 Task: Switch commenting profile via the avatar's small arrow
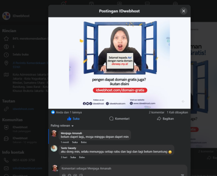click(x=57, y=170)
